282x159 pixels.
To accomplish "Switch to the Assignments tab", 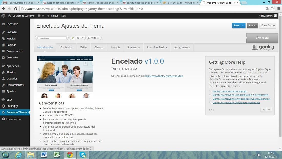I will pyautogui.click(x=182, y=47).
